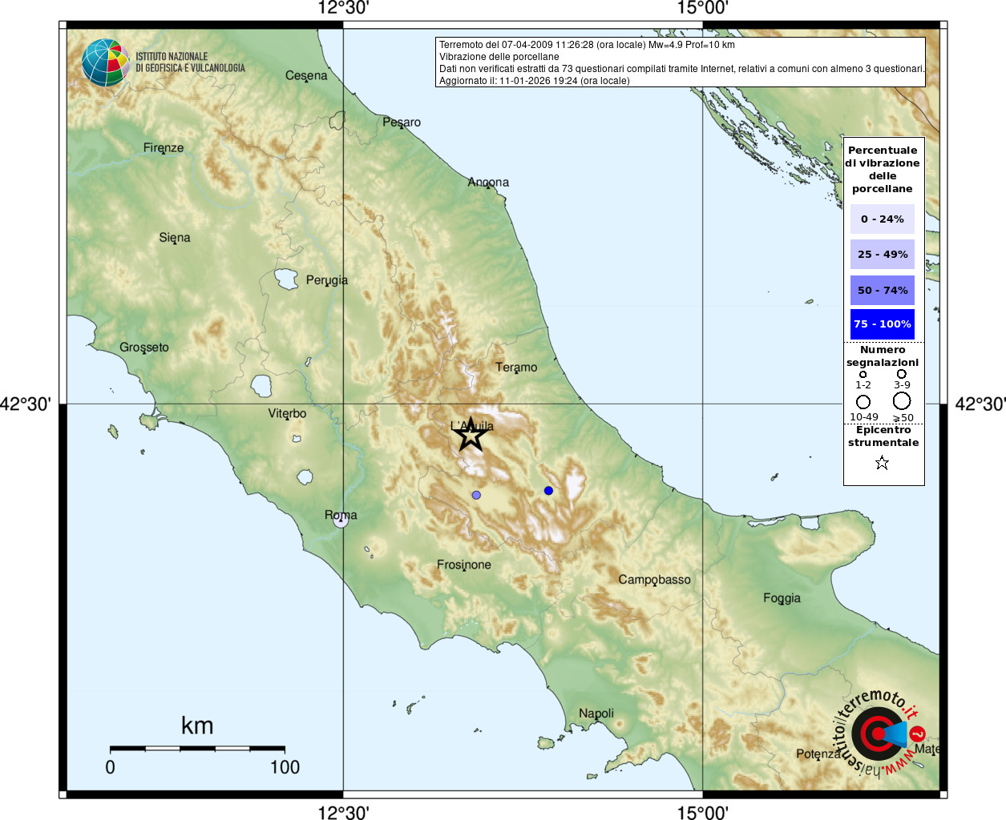Screen dimensions: 1006x820
Task: Click the Pesaro city label
Action: (402, 123)
